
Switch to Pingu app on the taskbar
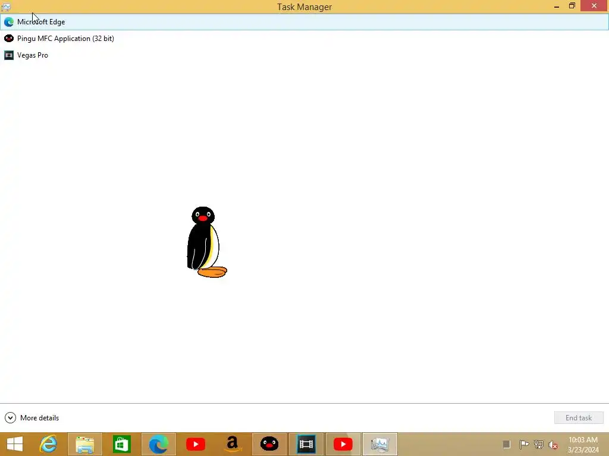click(269, 444)
